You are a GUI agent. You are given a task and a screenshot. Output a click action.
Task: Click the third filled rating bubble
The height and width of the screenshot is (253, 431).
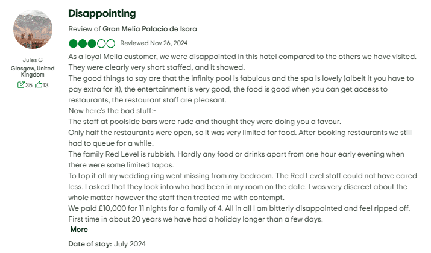pos(92,43)
